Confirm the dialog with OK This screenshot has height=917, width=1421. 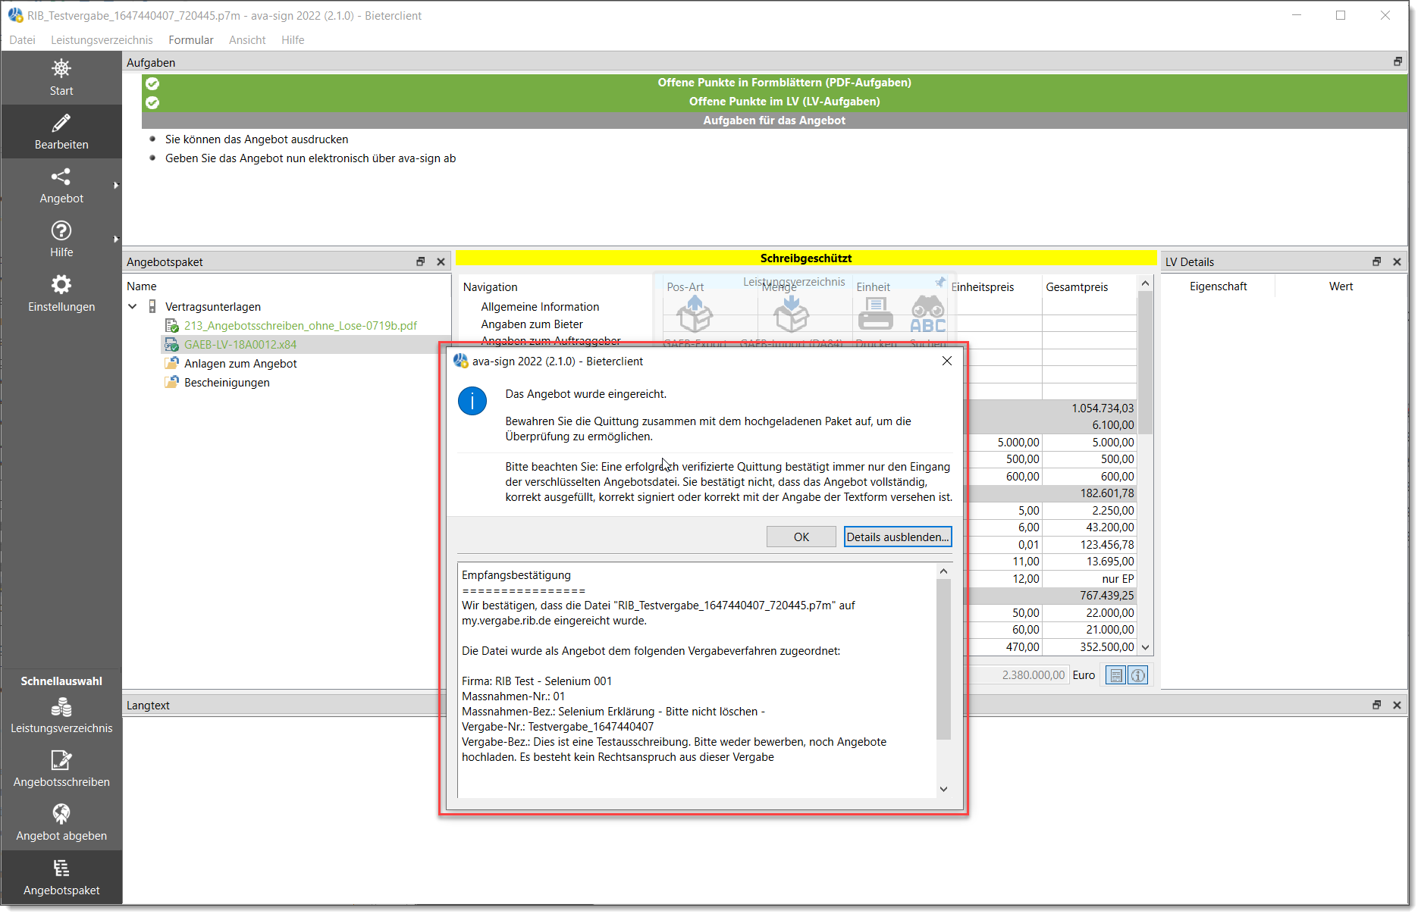coord(801,537)
